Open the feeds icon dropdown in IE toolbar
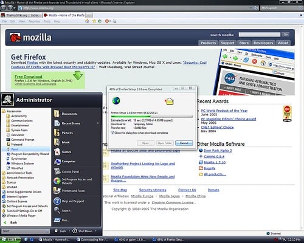Screen dimensions: 304x243 click(110, 21)
